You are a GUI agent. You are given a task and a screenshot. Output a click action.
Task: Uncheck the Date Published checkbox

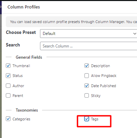(86, 86)
